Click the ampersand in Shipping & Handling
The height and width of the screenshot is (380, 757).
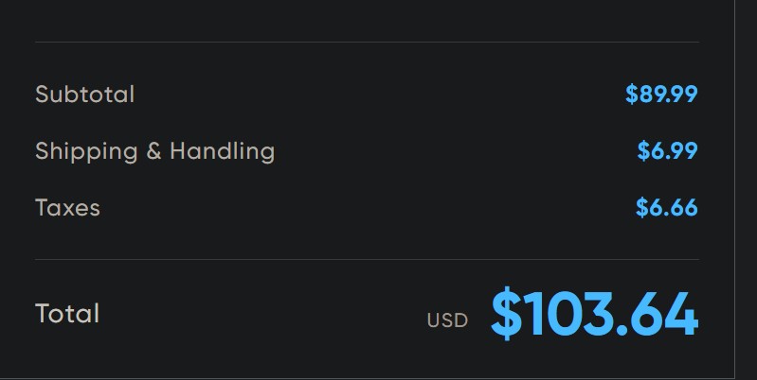tap(153, 151)
